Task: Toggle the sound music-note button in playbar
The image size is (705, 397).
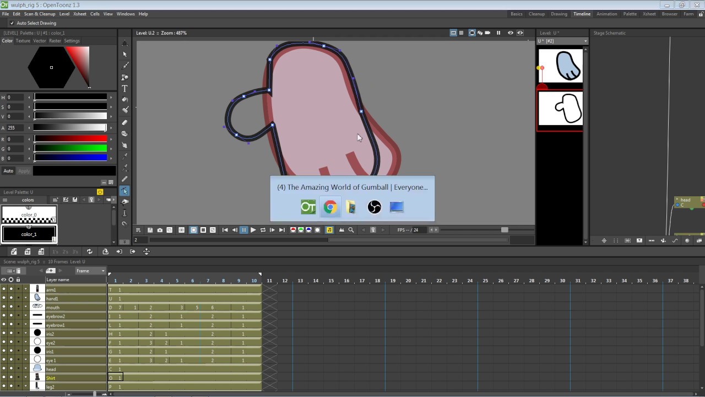Action: (329, 230)
